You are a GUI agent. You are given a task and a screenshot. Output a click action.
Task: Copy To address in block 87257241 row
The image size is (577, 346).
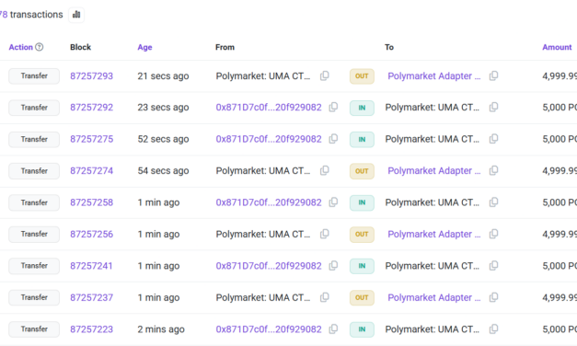493,265
